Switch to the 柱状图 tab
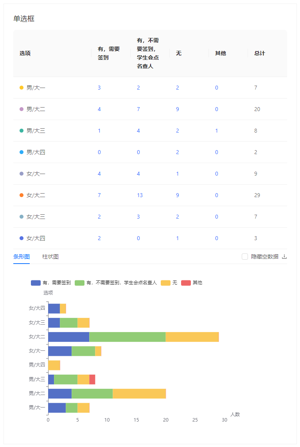This screenshot has height=447, width=300. pyautogui.click(x=50, y=257)
